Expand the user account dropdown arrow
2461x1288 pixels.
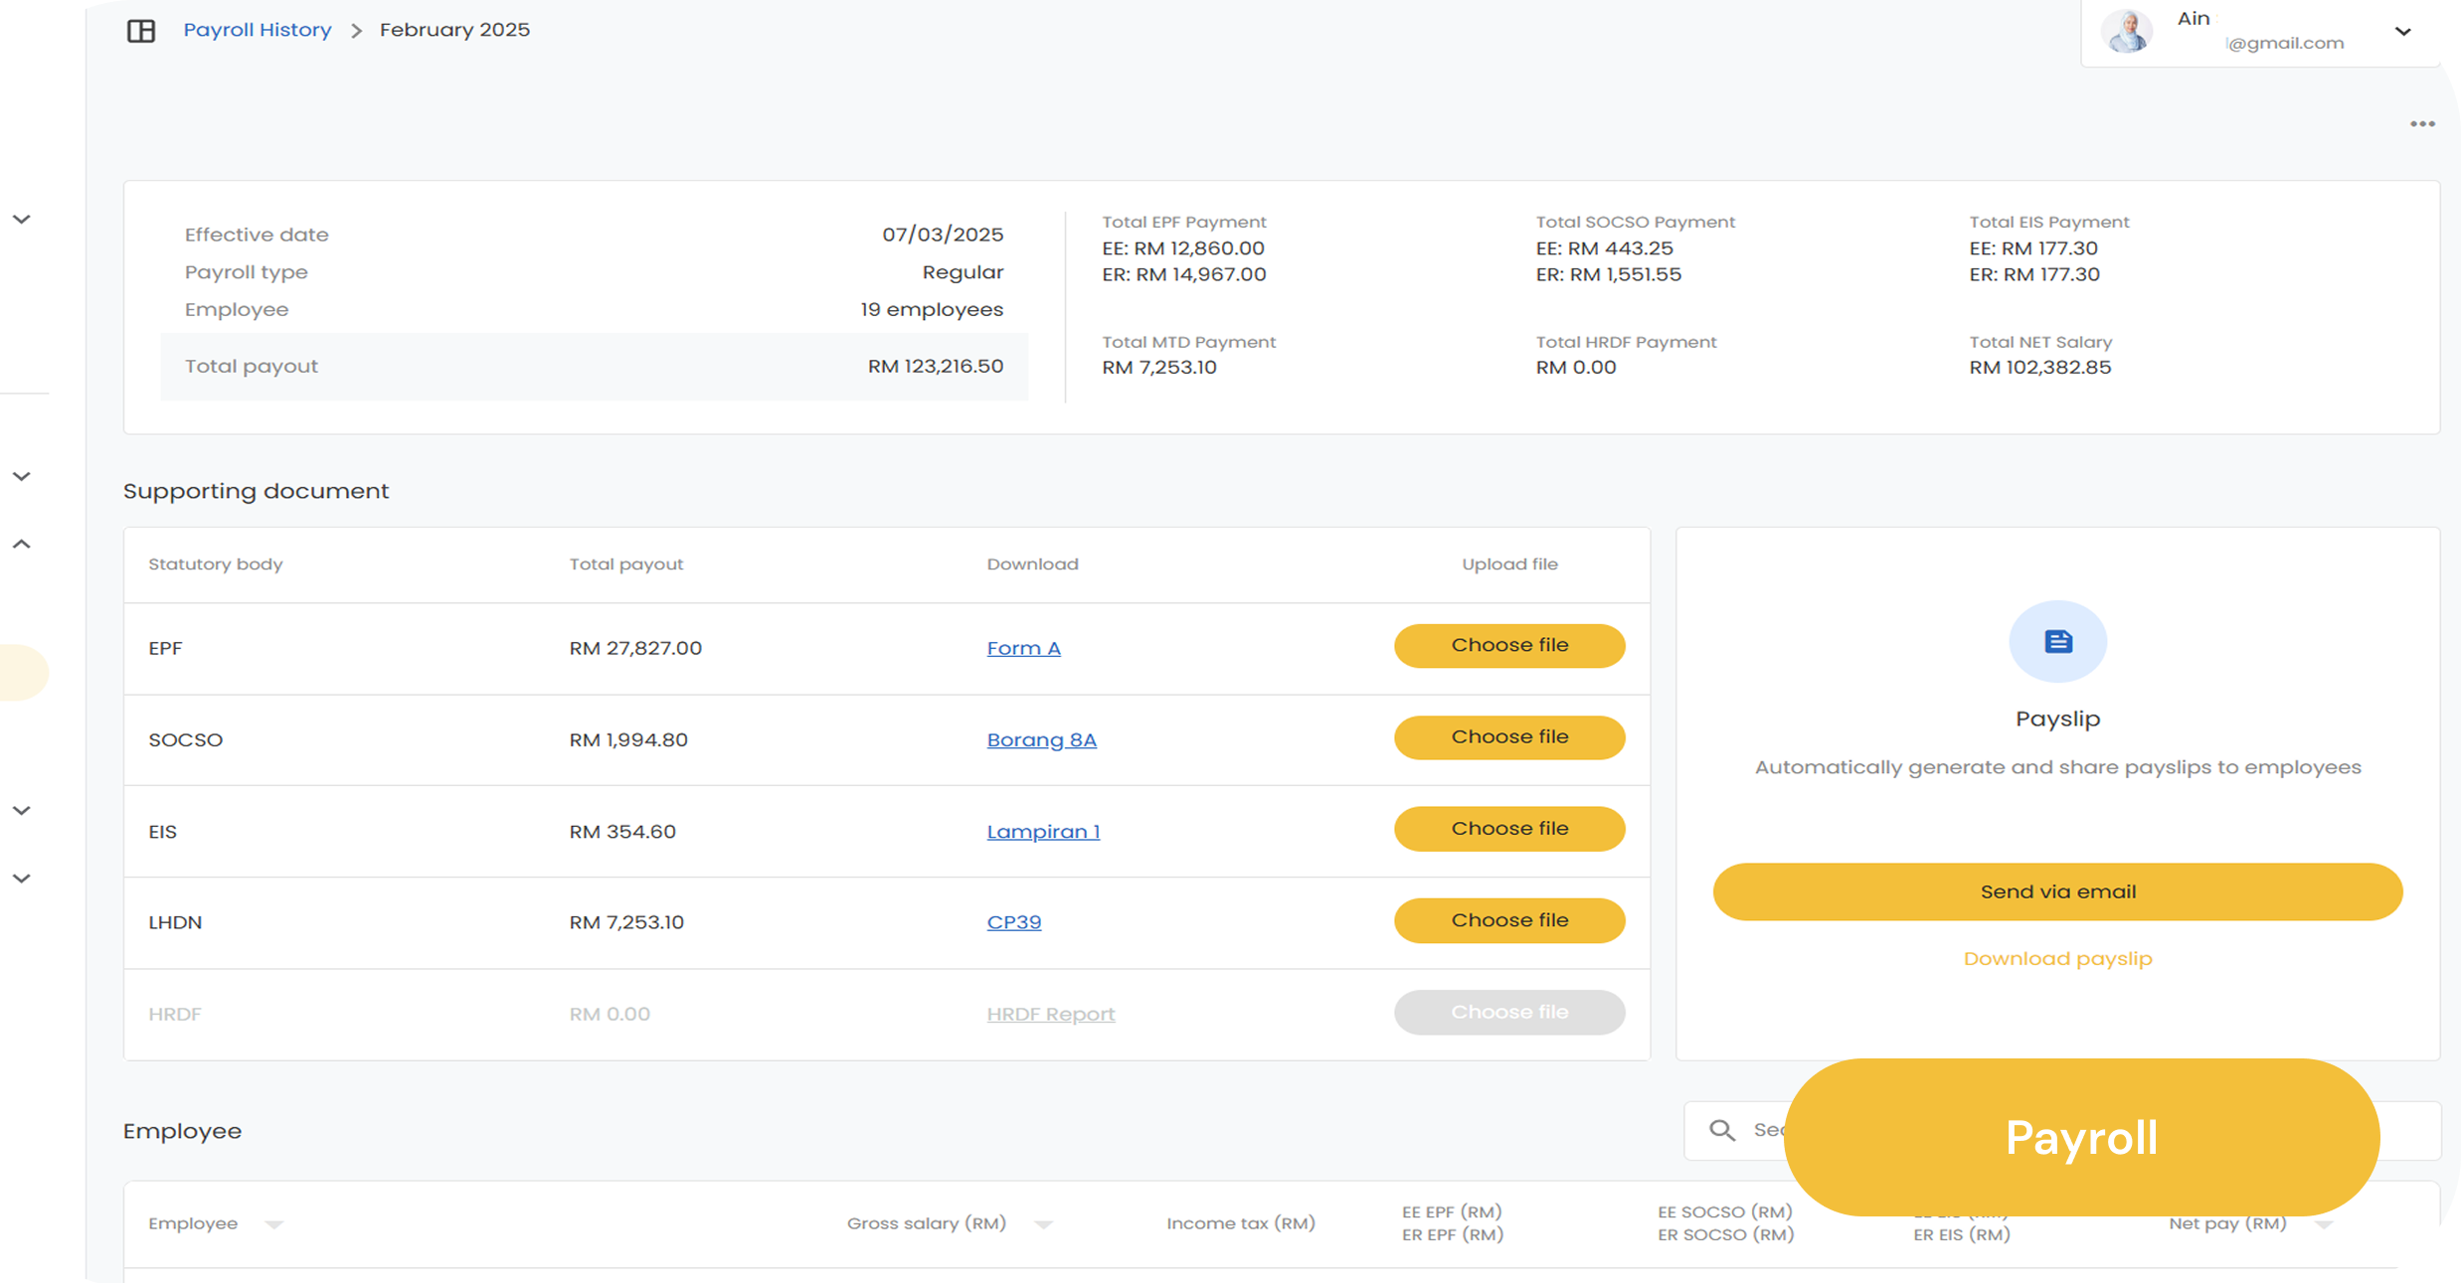[2403, 31]
